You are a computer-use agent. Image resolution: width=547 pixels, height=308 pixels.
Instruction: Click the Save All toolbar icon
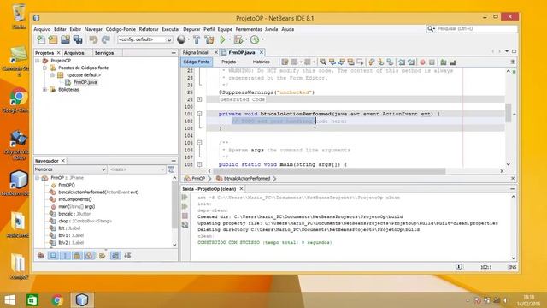pos(78,39)
